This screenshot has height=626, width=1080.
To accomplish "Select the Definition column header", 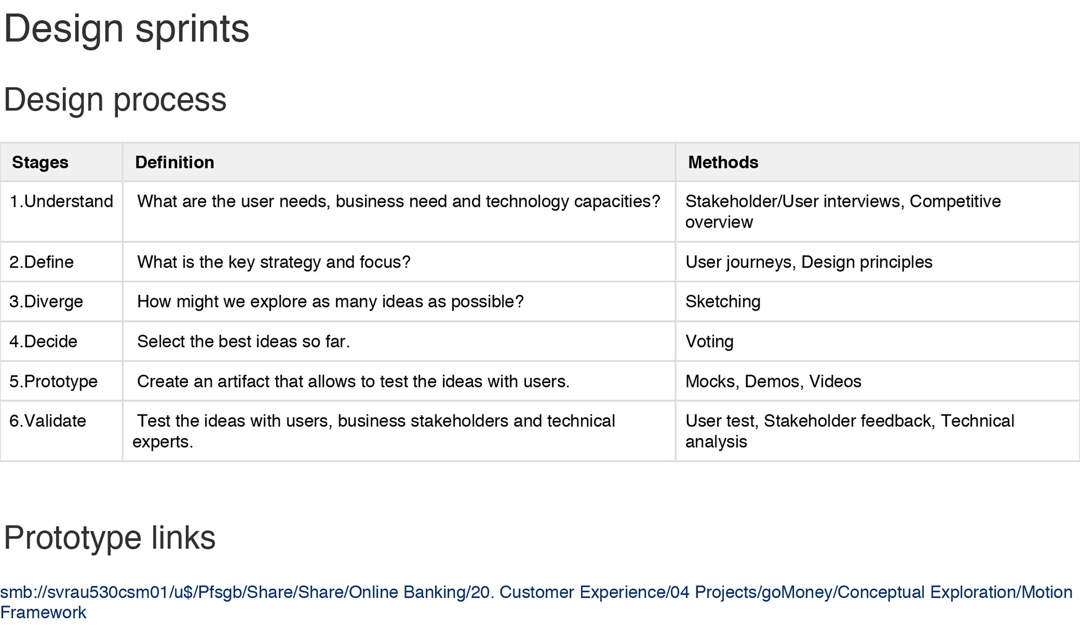I will coord(399,162).
